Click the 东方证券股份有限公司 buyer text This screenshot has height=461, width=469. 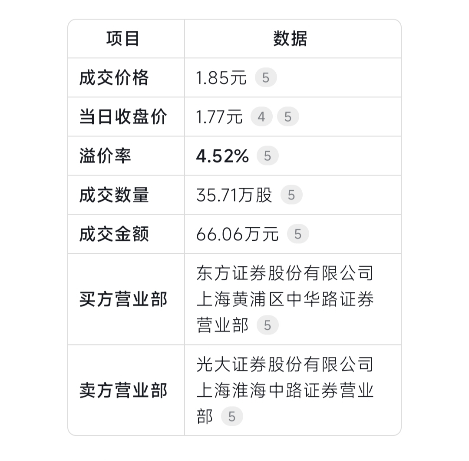(x=285, y=274)
